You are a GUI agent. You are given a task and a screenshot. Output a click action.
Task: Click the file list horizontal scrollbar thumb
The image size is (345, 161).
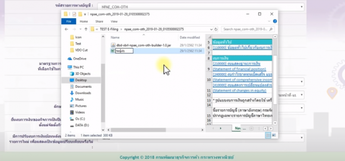[138, 130]
